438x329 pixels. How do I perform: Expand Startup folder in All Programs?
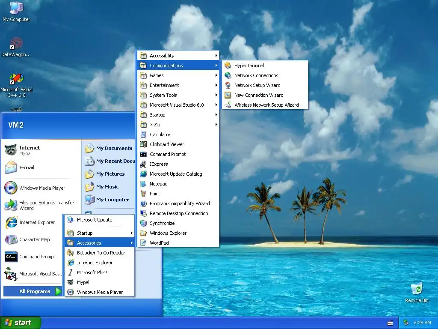(x=99, y=233)
